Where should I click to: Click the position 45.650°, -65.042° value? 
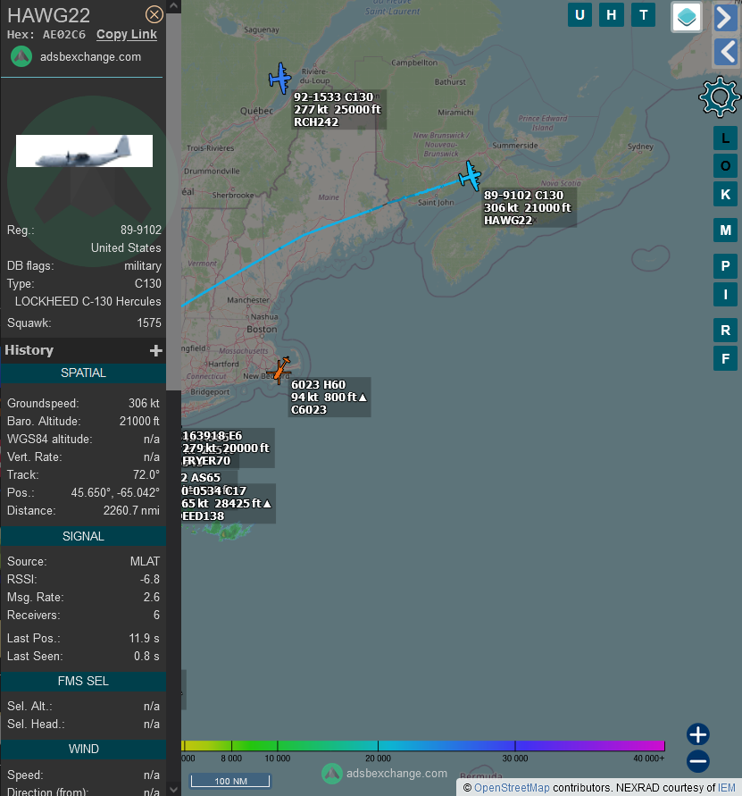pyautogui.click(x=115, y=493)
